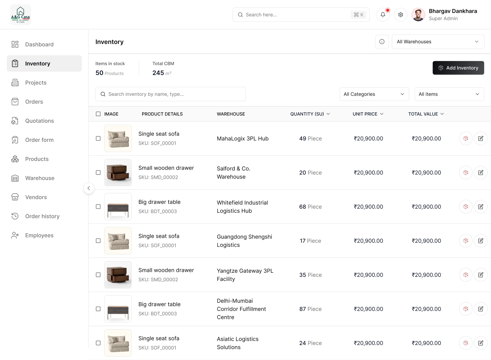Viewport: 491px width, 360px height.
Task: Open the notifications bell icon
Action: (383, 15)
